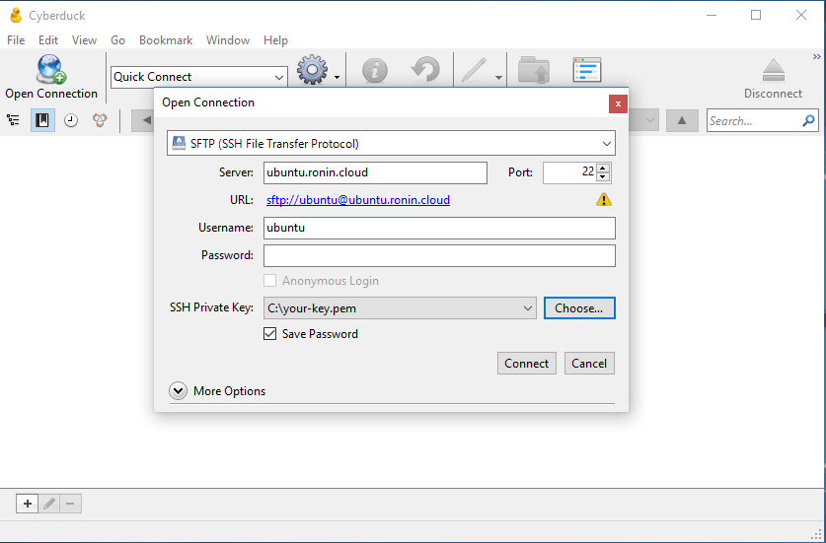This screenshot has height=543, width=826.
Task: Click the Server input field
Action: [x=375, y=172]
